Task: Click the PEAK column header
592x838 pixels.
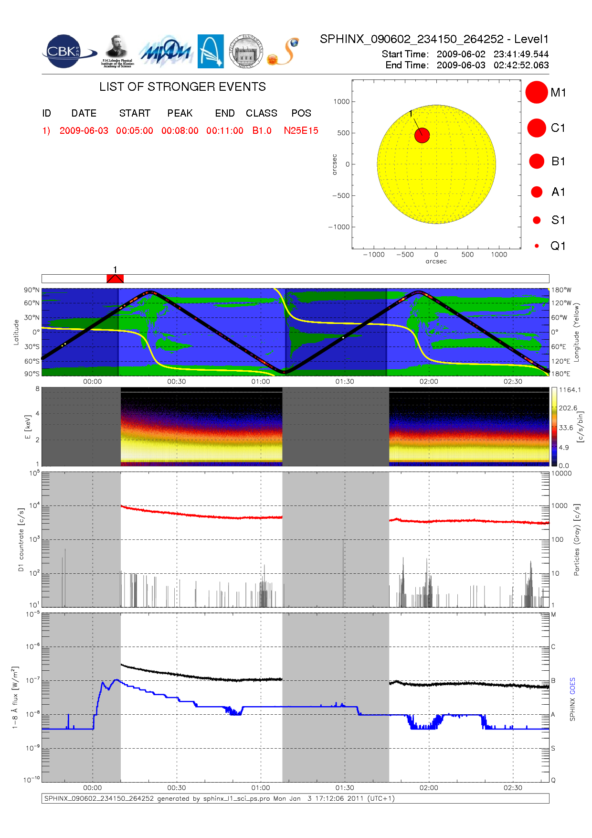Action: [180, 113]
